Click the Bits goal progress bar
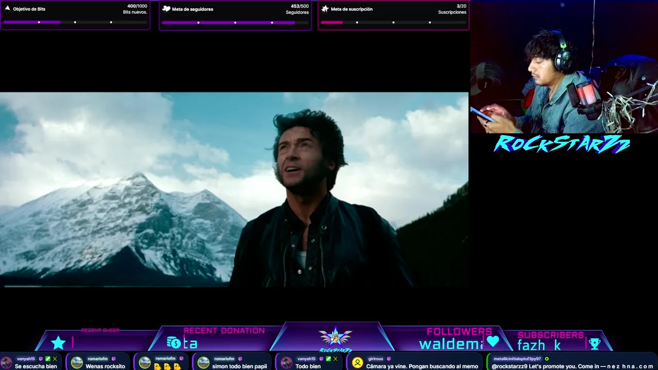The image size is (658, 370). coord(75,22)
